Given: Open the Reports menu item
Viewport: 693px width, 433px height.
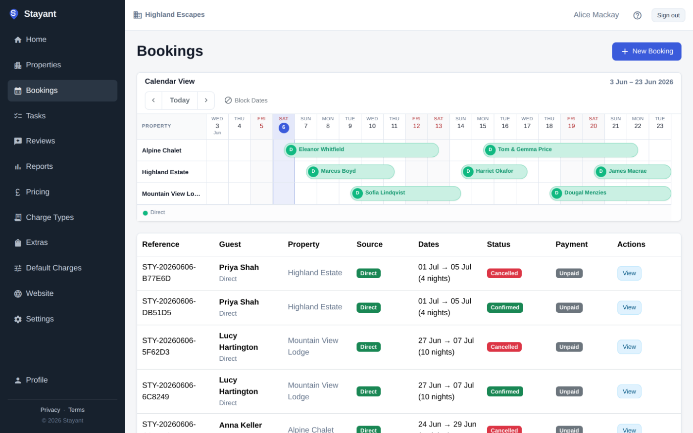Looking at the screenshot, I should point(62,167).
